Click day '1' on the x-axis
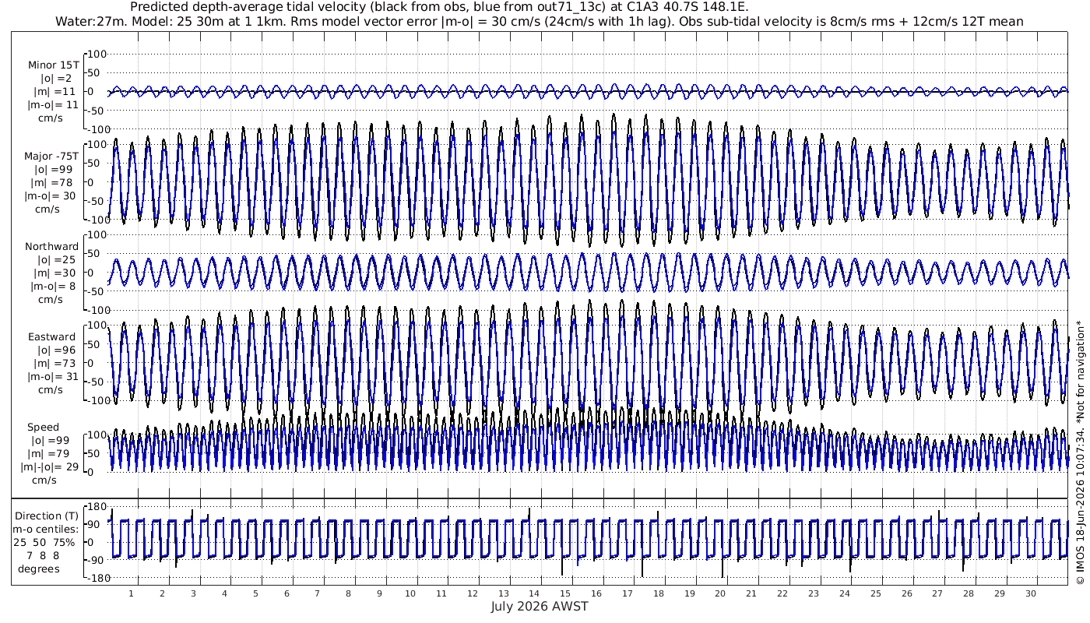The width and height of the screenshot is (1090, 623). (x=132, y=593)
